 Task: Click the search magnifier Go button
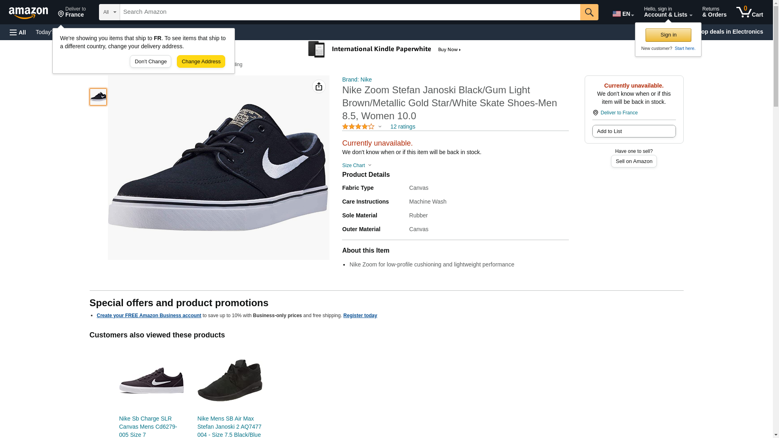point(589,12)
